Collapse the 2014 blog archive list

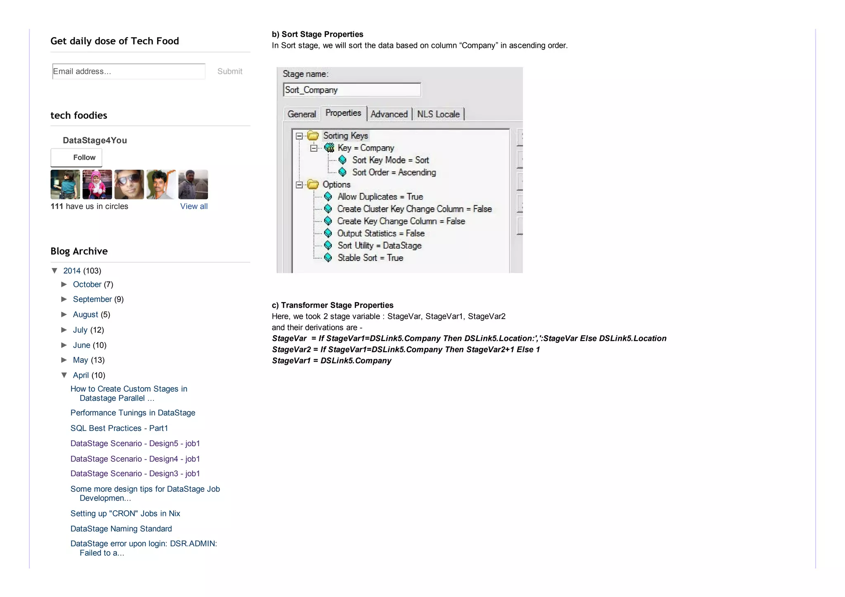(x=55, y=270)
